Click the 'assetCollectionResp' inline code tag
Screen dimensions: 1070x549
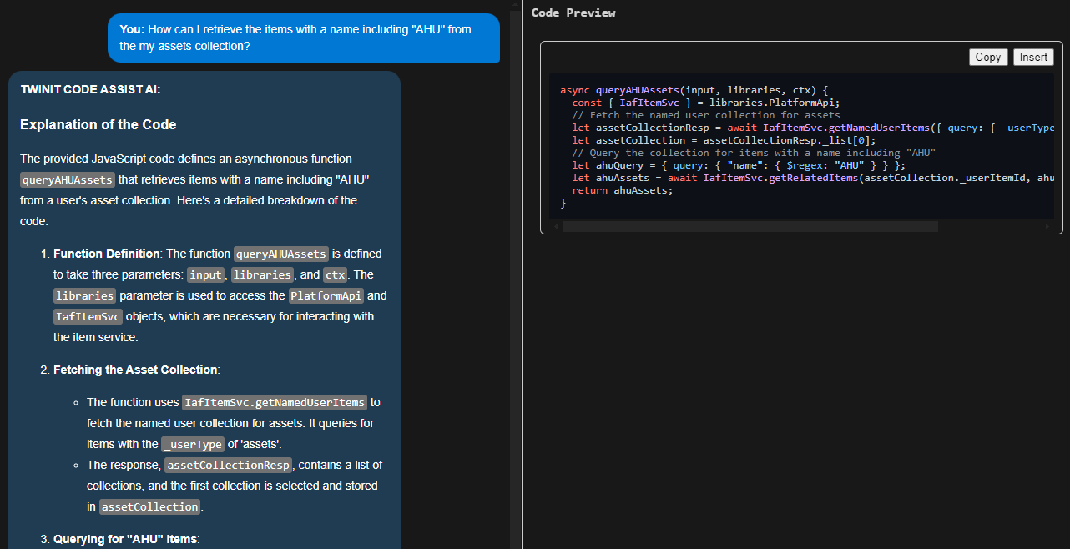(229, 465)
